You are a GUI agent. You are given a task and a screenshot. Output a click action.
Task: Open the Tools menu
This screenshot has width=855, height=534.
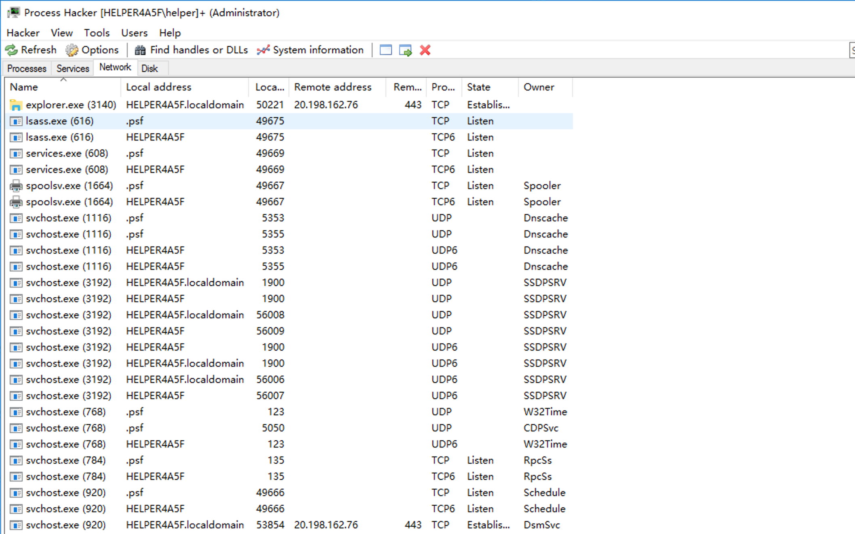(97, 33)
